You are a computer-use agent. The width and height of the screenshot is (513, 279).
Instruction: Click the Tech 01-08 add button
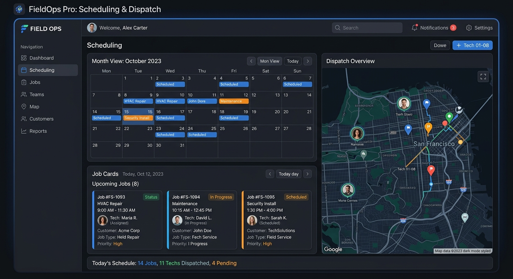click(472, 45)
